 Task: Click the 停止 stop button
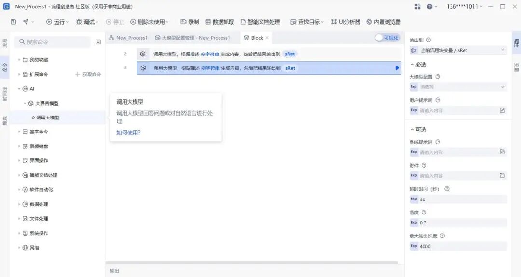click(115, 22)
